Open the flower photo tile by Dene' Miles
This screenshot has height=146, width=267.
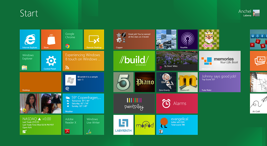(x=177, y=61)
